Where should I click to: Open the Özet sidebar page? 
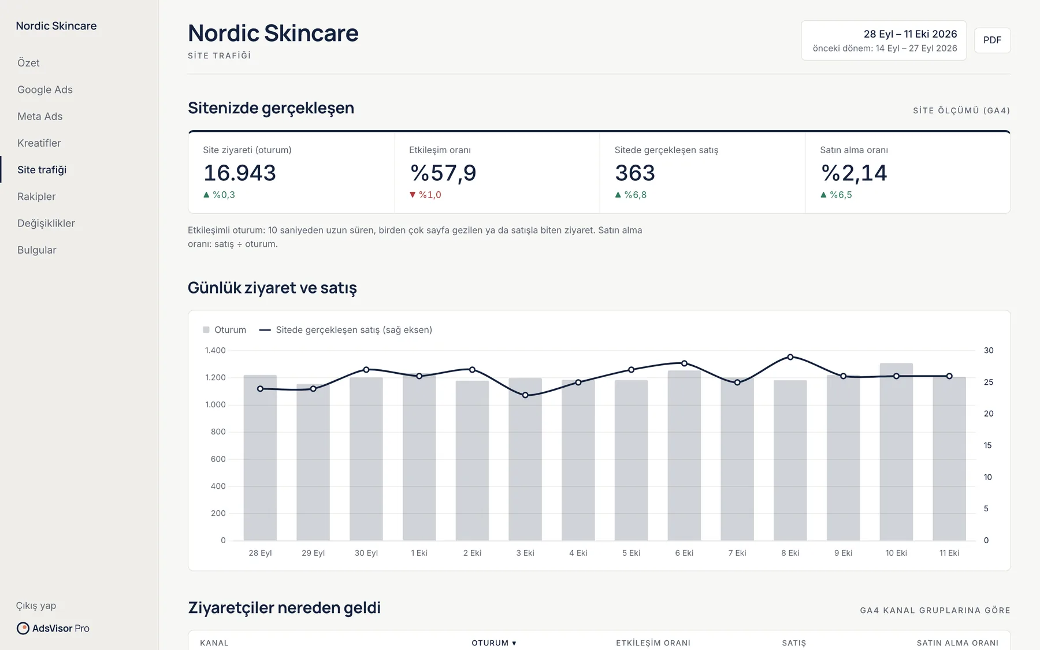[28, 63]
